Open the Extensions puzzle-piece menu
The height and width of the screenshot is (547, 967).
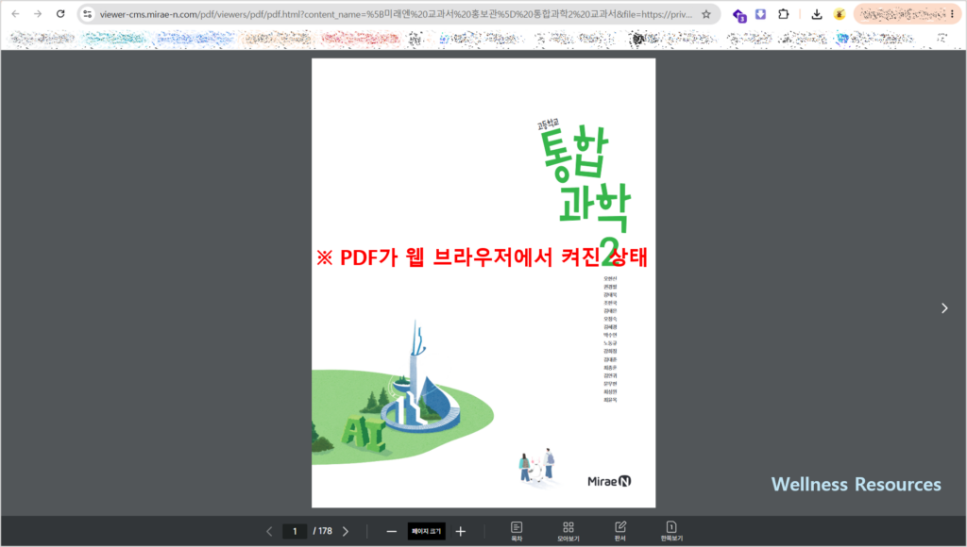pos(783,13)
